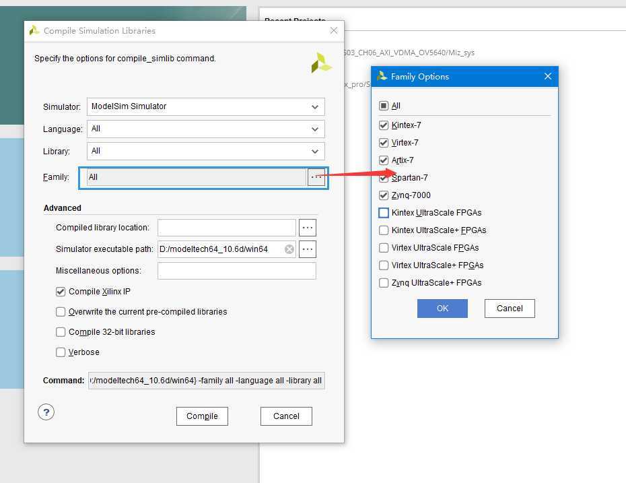Open Family options browse button
626x483 pixels.
click(x=316, y=177)
